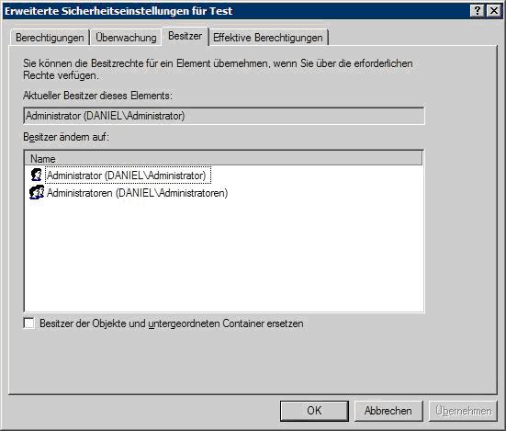
Task: Confirm with the OK button
Action: 314,411
